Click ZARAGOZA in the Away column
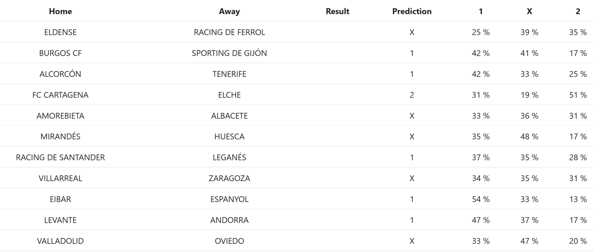This screenshot has width=594, height=252. (x=229, y=178)
